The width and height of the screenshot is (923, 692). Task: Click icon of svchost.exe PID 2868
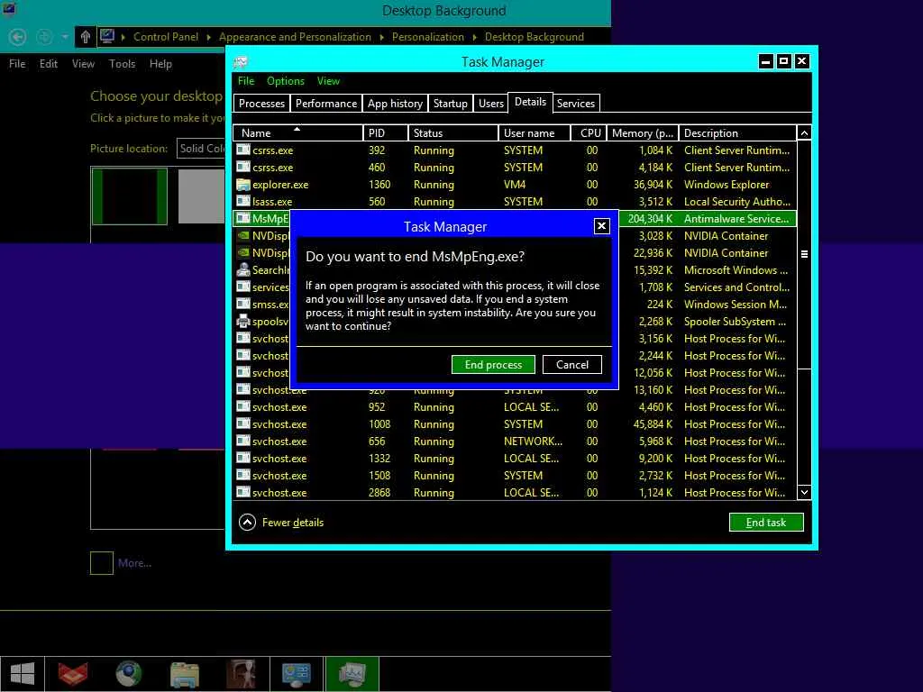[x=243, y=492]
